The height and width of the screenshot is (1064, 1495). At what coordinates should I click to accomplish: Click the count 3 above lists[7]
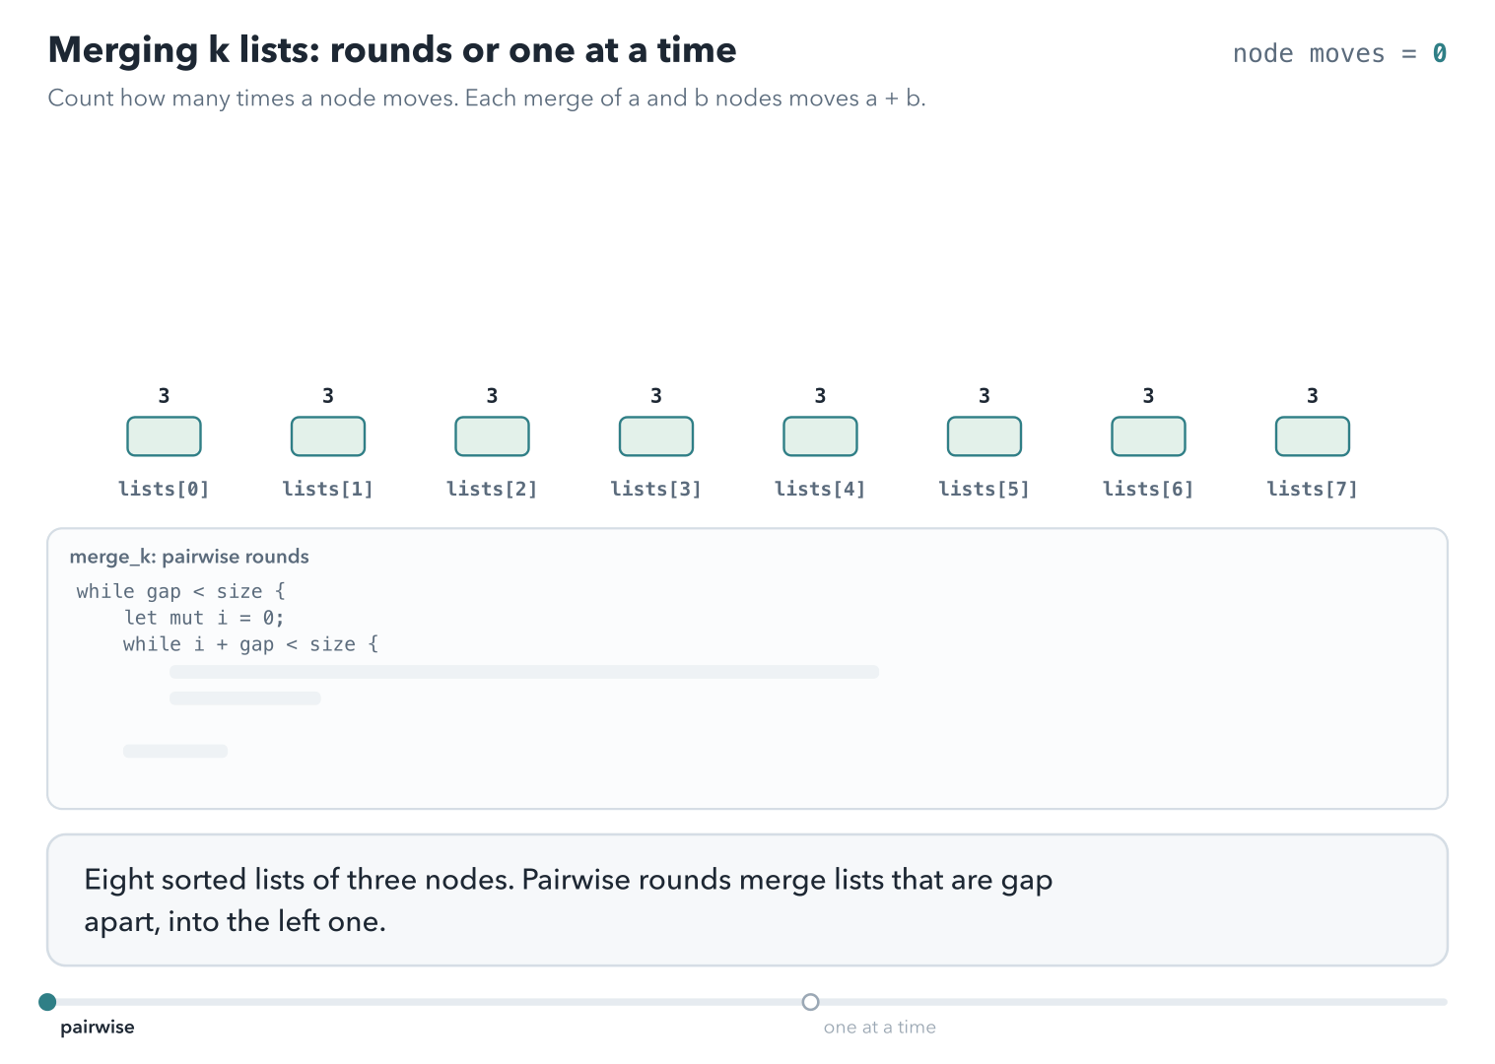tap(1313, 396)
